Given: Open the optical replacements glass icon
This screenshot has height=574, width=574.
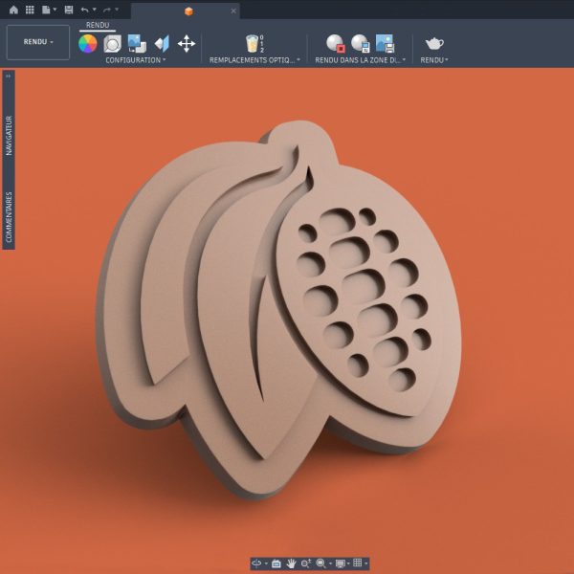Looking at the screenshot, I should pyautogui.click(x=254, y=44).
